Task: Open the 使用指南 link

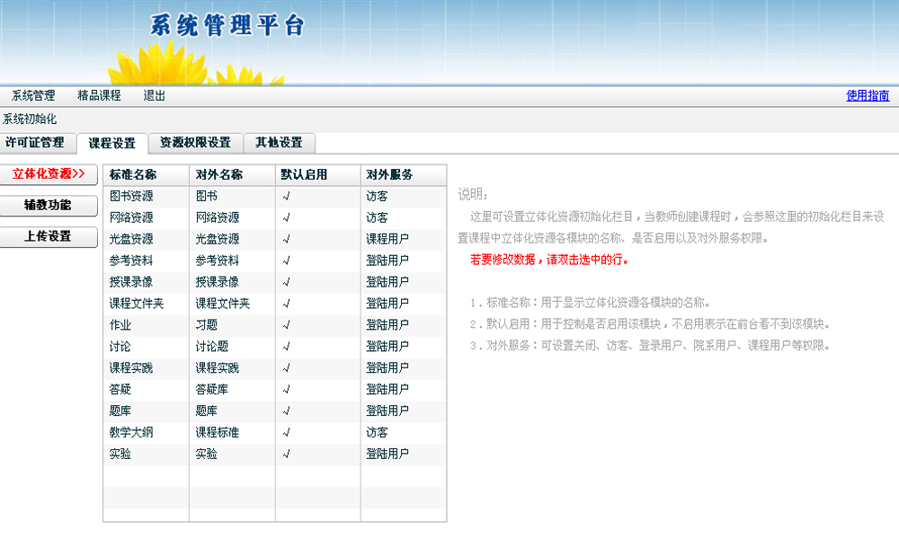Action: point(868,96)
